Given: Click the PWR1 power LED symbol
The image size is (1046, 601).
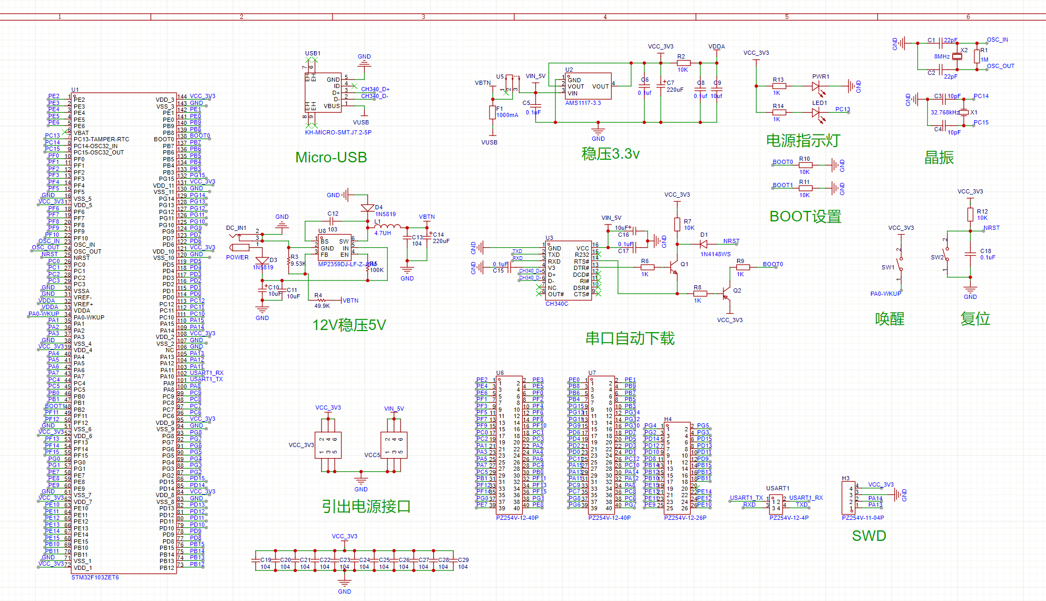Looking at the screenshot, I should (x=816, y=86).
